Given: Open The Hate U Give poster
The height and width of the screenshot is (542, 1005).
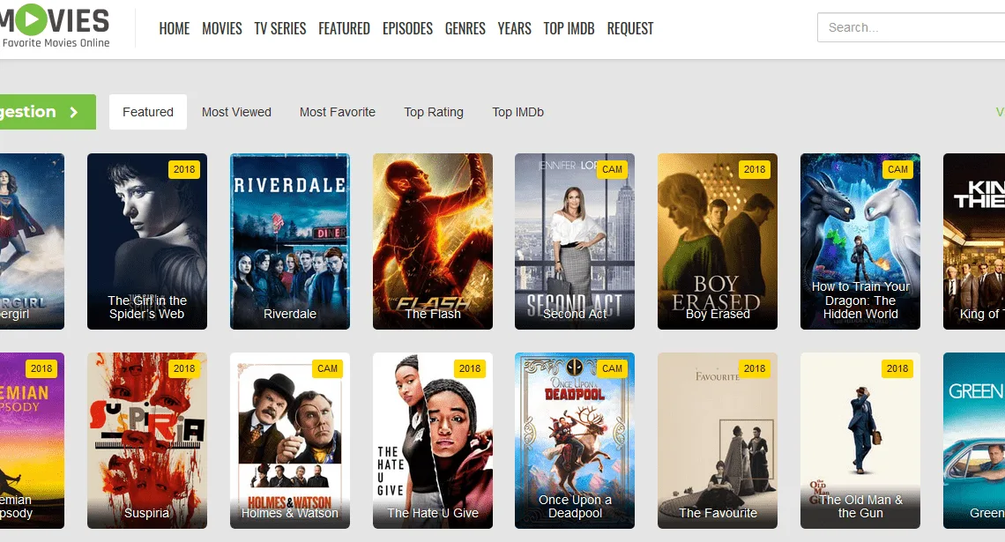Looking at the screenshot, I should click(433, 440).
